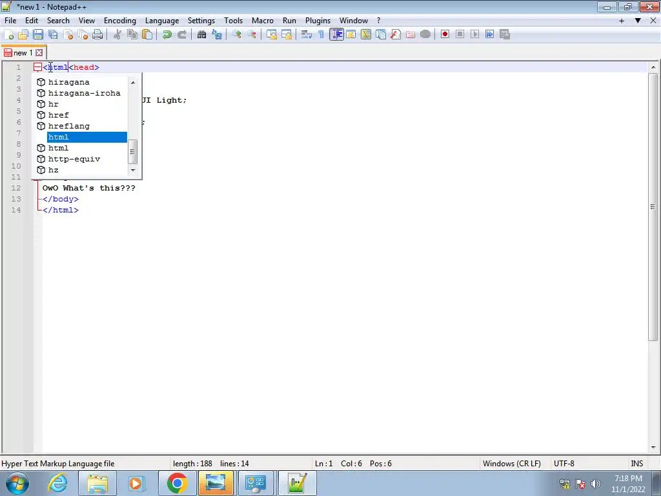The image size is (661, 496).
Task: Click the volume speaker tray icon
Action: click(x=595, y=484)
